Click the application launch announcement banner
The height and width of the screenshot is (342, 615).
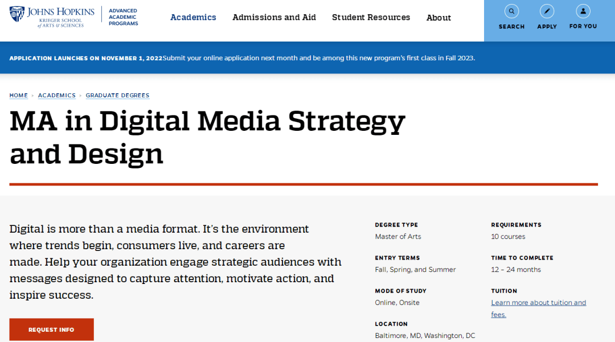click(x=242, y=58)
